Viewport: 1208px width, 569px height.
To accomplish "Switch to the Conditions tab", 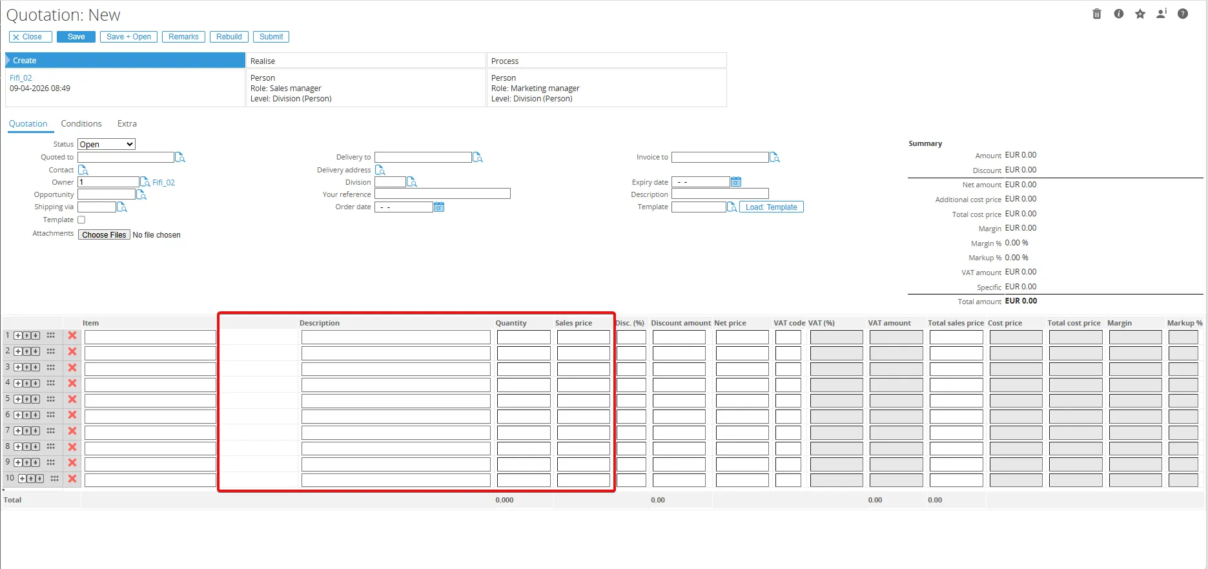I will 81,123.
